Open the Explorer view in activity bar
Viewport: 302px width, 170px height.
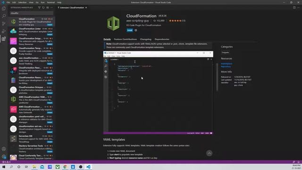coord(4,8)
